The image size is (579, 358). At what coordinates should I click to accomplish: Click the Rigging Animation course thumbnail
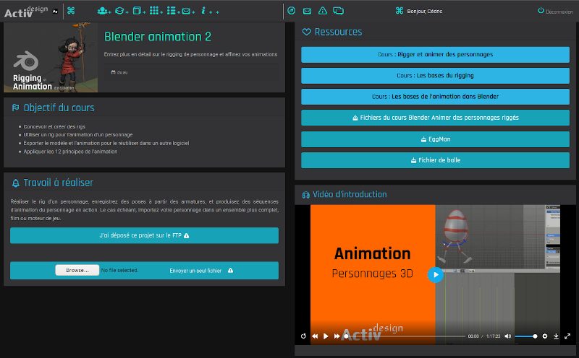click(51, 58)
